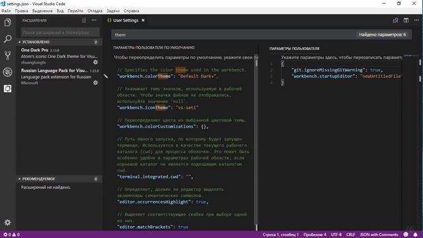Click the line and column status indicator
Screen dimensions: 423x238
tap(280, 235)
